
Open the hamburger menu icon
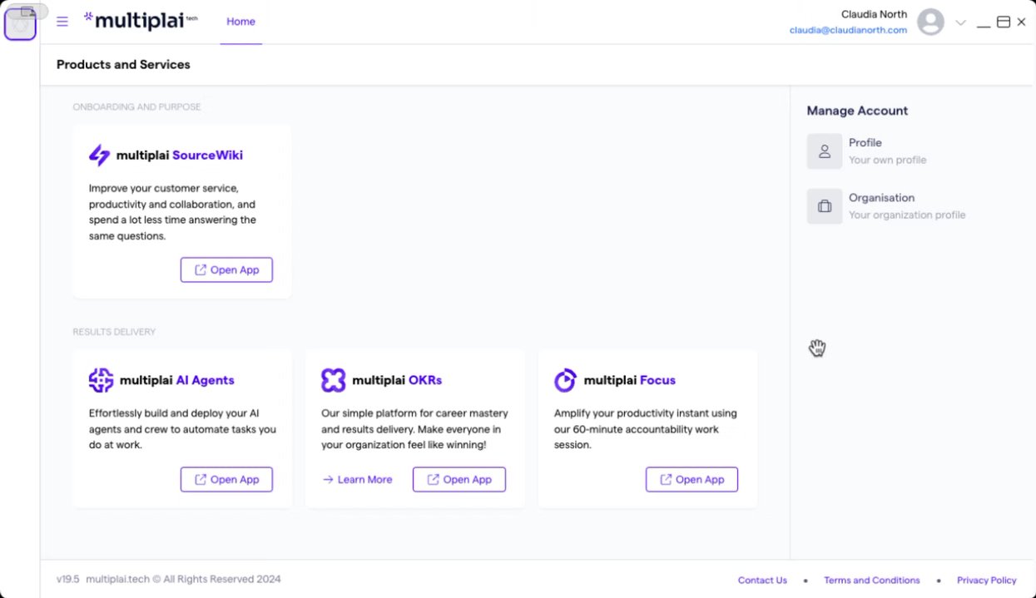62,22
